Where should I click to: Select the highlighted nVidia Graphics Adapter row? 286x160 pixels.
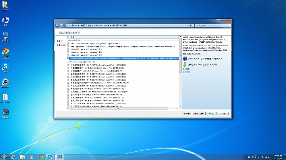click(x=124, y=58)
